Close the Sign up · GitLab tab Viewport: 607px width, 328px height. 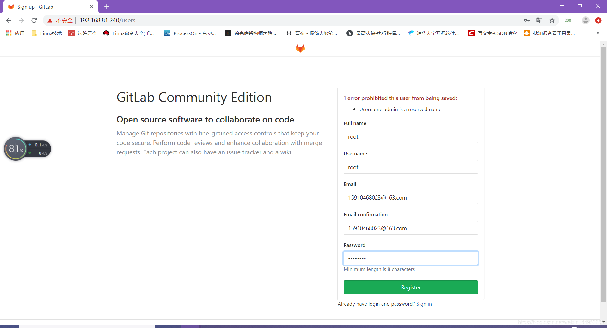92,7
